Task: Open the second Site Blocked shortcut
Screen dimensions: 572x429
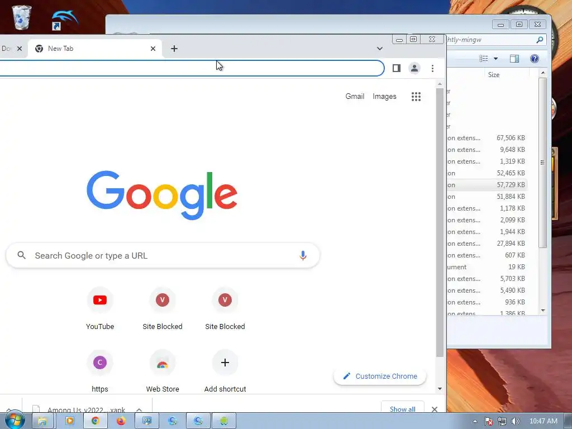Action: click(x=225, y=309)
